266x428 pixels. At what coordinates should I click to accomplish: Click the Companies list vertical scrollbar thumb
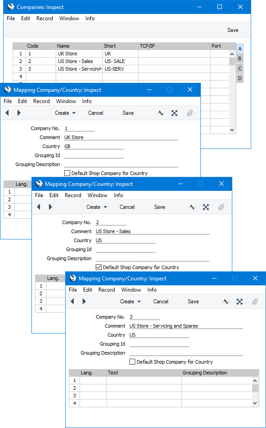[232, 61]
